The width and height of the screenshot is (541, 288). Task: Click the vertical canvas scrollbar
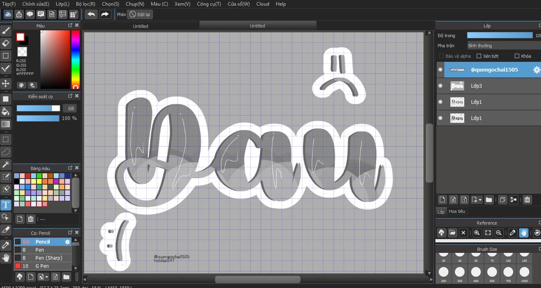(429, 153)
